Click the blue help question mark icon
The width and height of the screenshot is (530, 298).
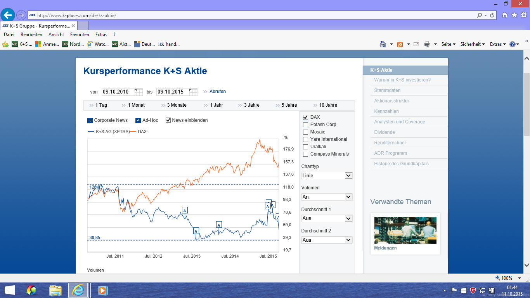pyautogui.click(x=512, y=44)
